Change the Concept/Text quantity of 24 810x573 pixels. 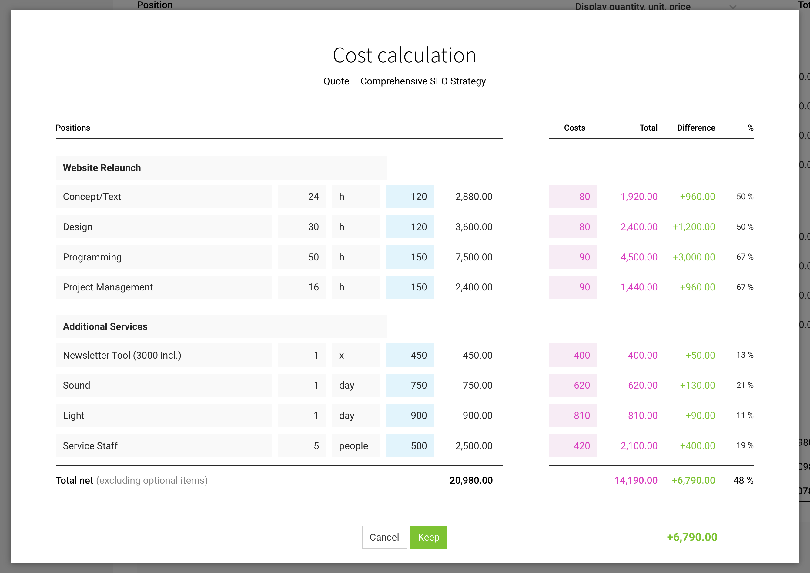click(x=302, y=197)
